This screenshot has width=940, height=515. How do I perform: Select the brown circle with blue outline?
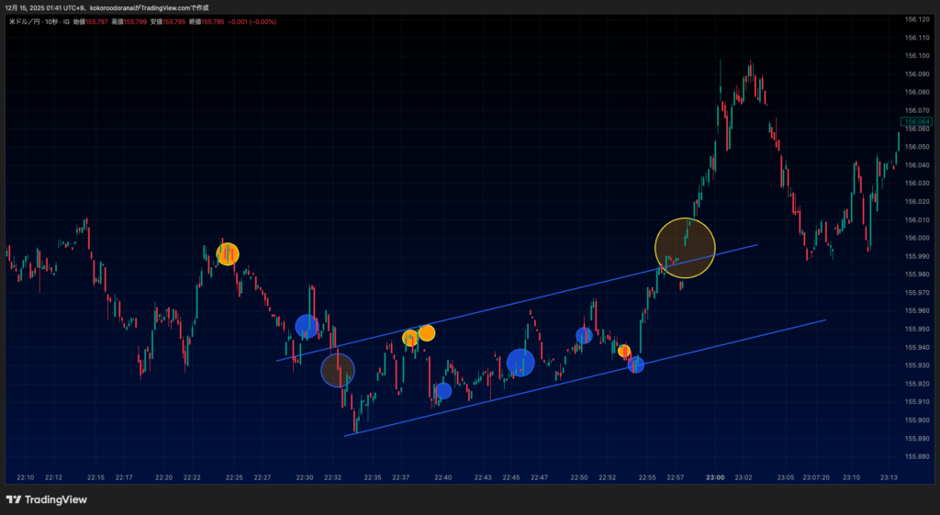tap(337, 371)
